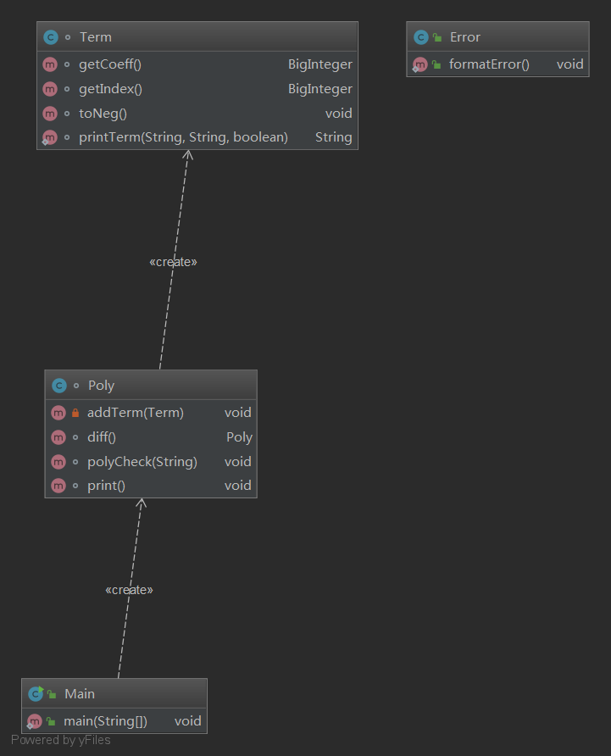The image size is (611, 756).
Task: Click the formatError() method icon
Action: (x=419, y=64)
